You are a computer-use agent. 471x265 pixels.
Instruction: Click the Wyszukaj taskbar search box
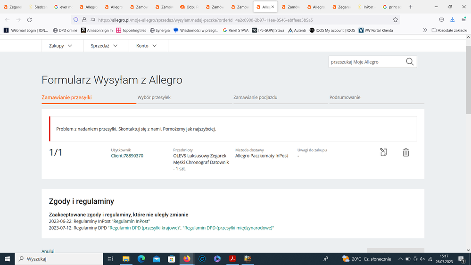[59, 259]
